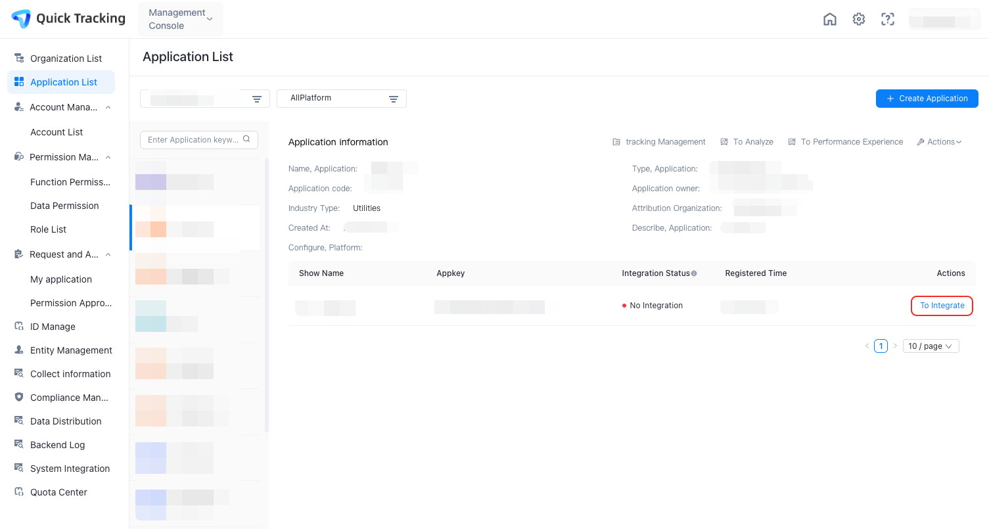
Task: Click the info icon next to Integration Status
Action: (x=695, y=273)
